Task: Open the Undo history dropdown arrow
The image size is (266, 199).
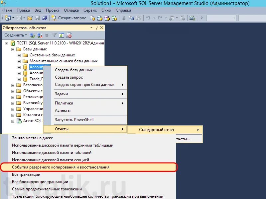Action: tap(154, 18)
